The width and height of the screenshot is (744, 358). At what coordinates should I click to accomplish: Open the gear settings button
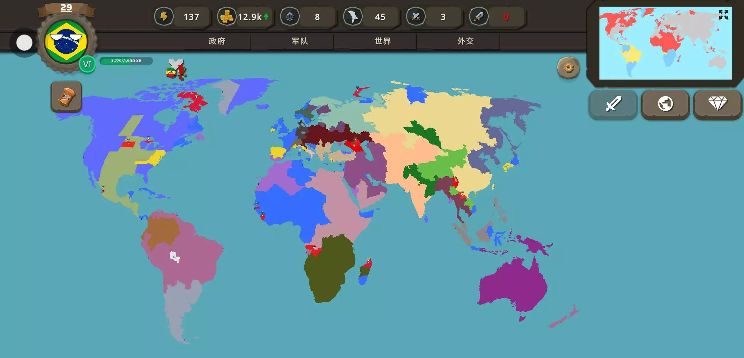click(568, 68)
